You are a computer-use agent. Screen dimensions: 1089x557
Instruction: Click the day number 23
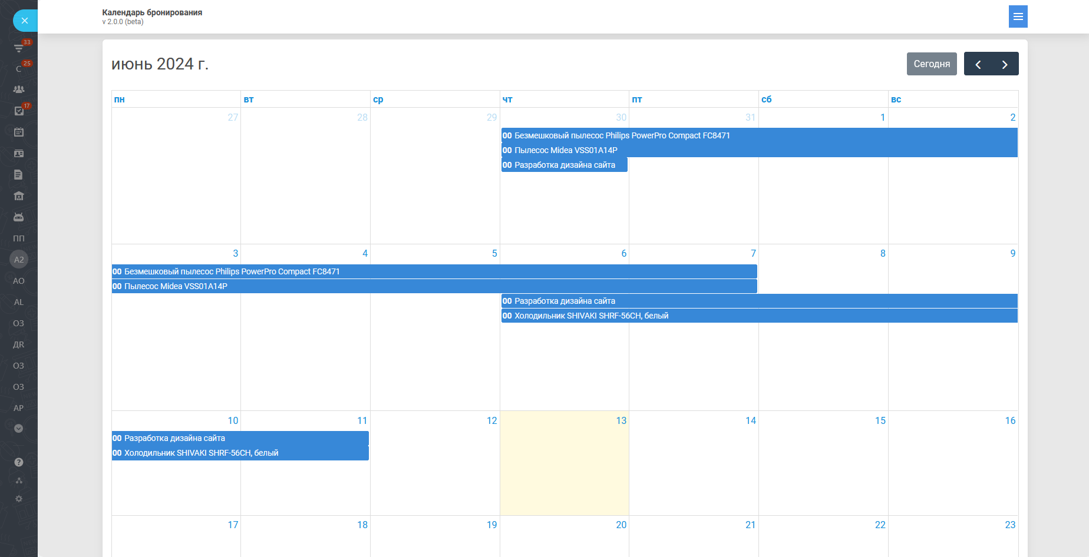click(x=1010, y=525)
